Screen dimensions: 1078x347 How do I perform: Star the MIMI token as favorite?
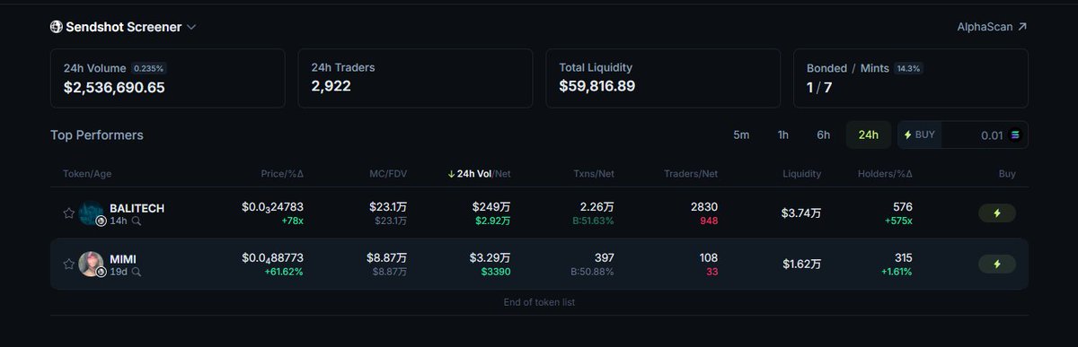click(x=68, y=264)
